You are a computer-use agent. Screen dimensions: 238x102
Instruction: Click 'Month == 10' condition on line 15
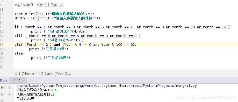point(183,27)
